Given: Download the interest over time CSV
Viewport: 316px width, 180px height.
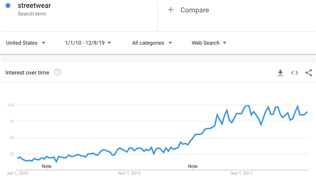Looking at the screenshot, I should tap(281, 73).
